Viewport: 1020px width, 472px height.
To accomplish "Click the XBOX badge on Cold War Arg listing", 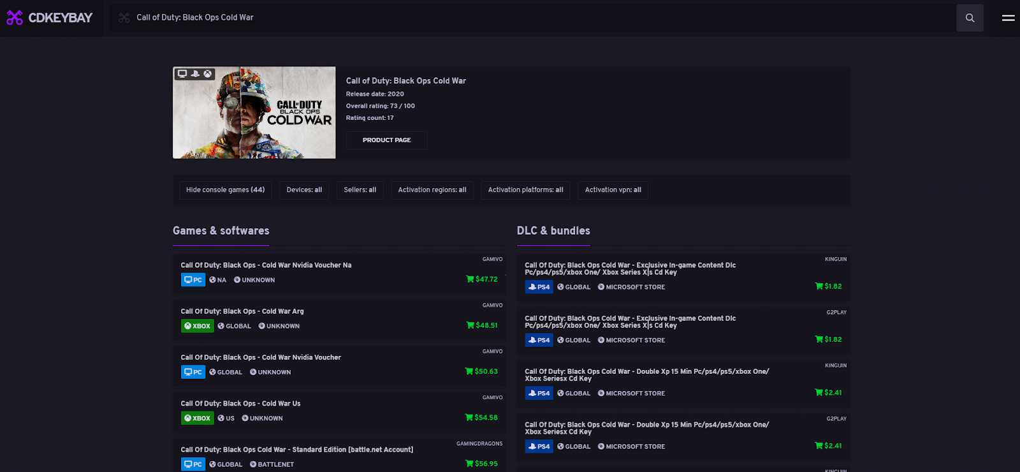I will (197, 326).
